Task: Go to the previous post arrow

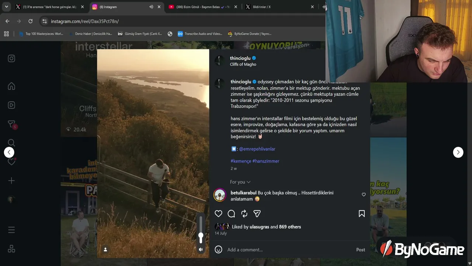Action: point(9,152)
